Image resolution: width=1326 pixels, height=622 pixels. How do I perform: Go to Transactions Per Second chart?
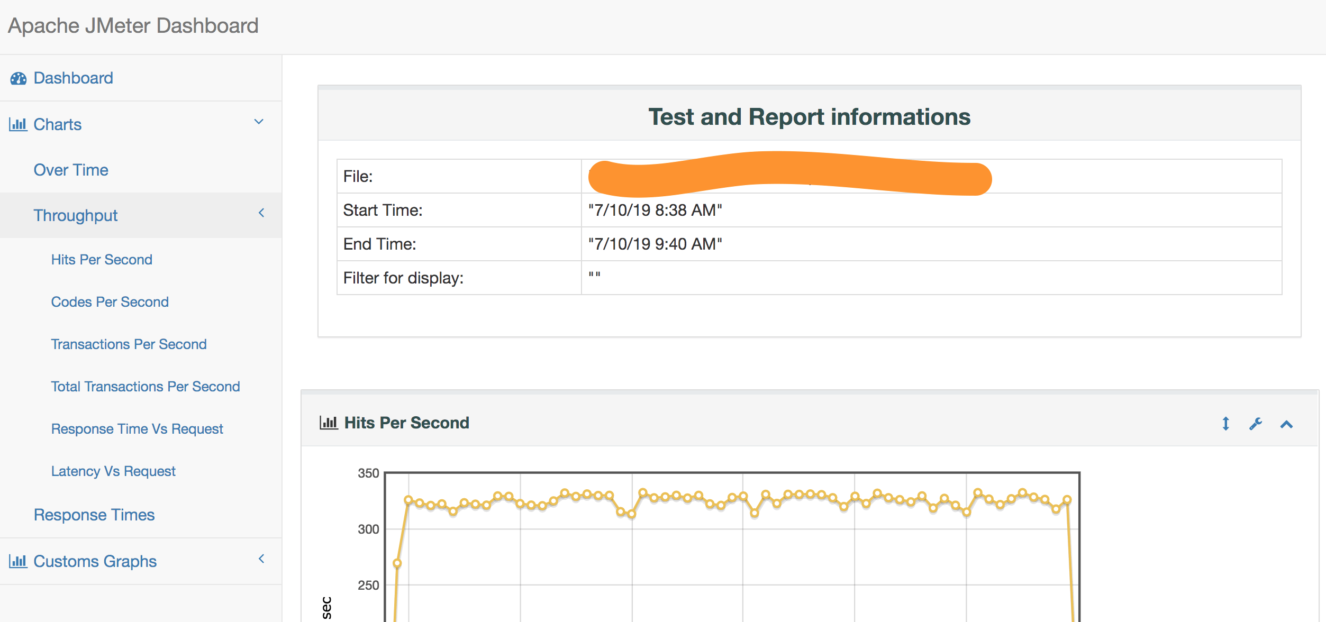(129, 344)
